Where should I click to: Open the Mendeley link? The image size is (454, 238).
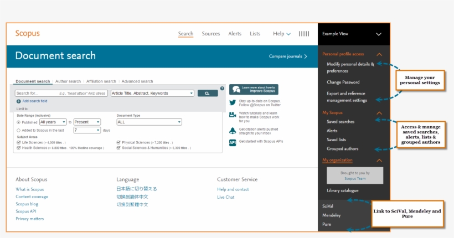pos(332,215)
